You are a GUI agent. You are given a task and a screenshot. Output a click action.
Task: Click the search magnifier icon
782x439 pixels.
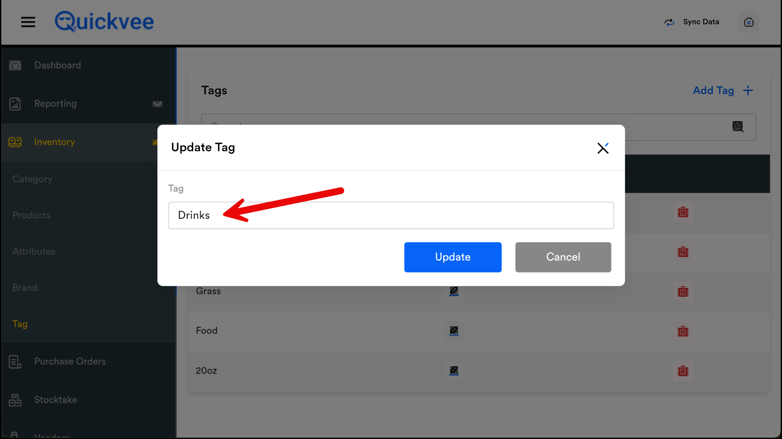[738, 127]
